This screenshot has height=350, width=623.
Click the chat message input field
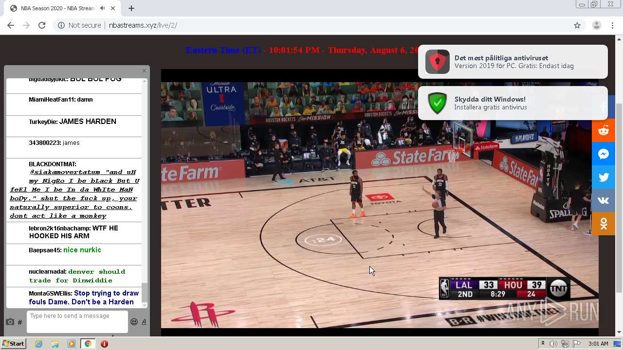77,322
